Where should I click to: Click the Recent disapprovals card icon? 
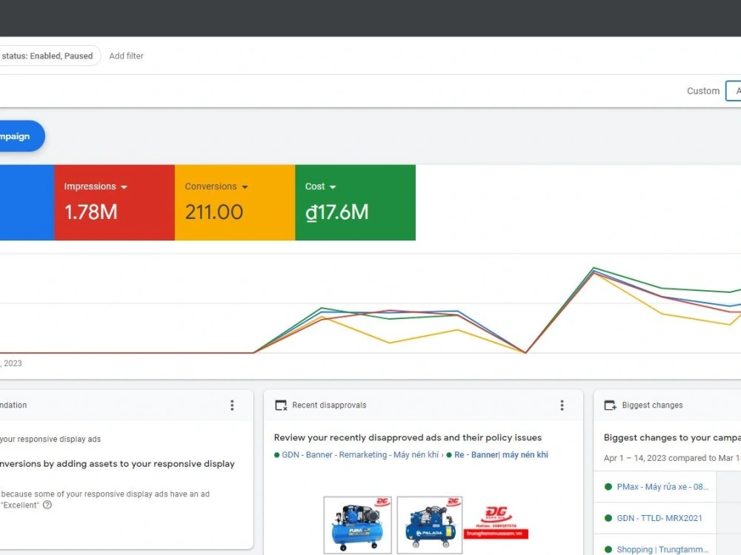(281, 405)
